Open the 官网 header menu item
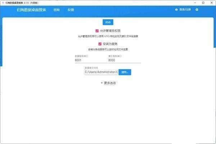This screenshot has width=216, height=144. 57,10
